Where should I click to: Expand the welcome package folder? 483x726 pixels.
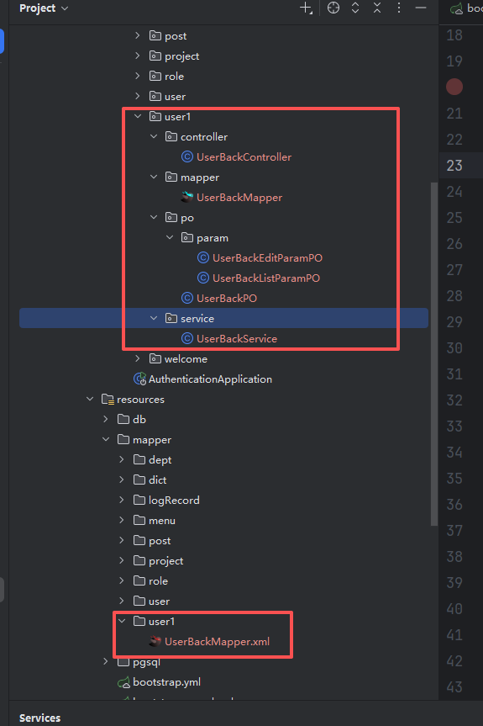[x=138, y=359]
